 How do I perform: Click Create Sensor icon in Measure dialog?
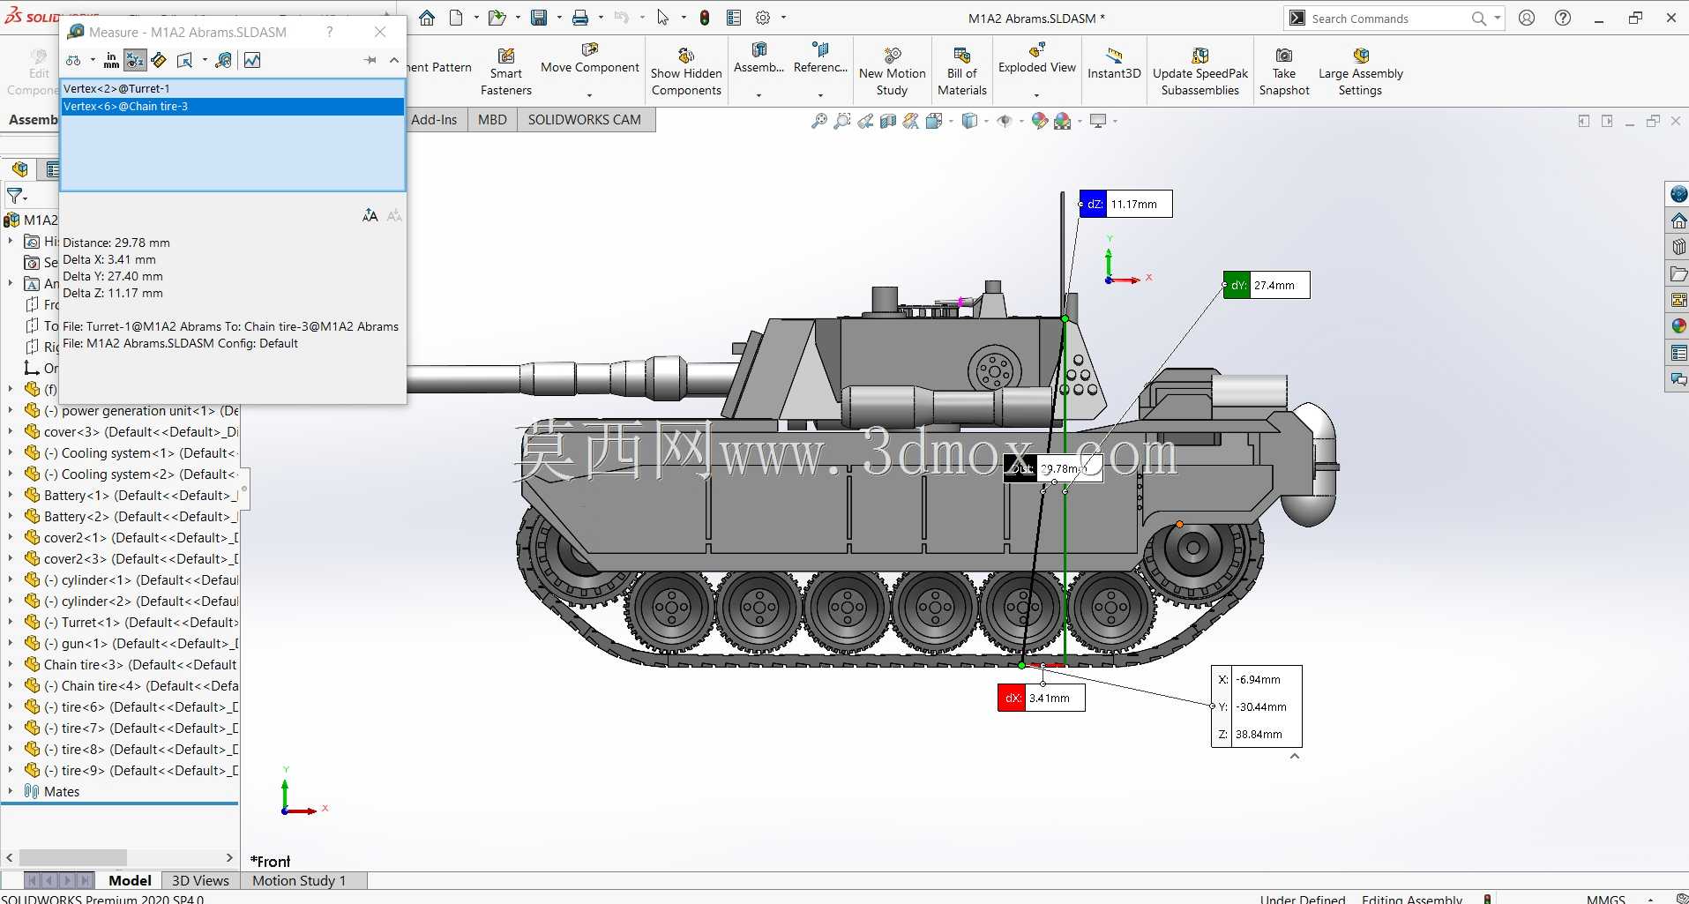(252, 60)
